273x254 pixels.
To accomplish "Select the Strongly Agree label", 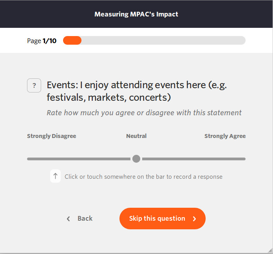I will point(225,136).
